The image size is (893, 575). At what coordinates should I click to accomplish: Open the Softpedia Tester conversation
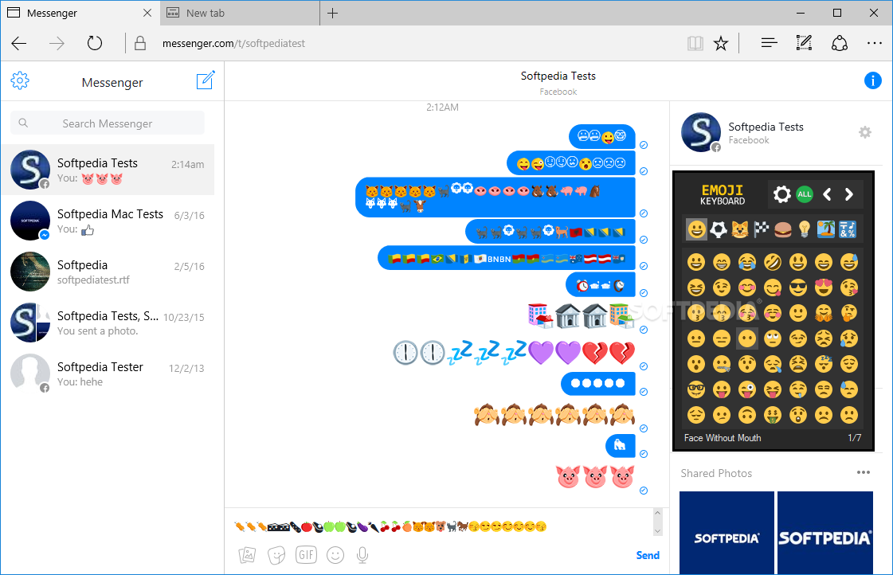coord(108,374)
